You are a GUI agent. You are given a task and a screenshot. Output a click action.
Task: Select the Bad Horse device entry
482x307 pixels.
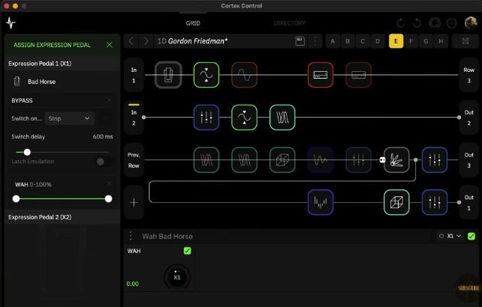click(62, 82)
